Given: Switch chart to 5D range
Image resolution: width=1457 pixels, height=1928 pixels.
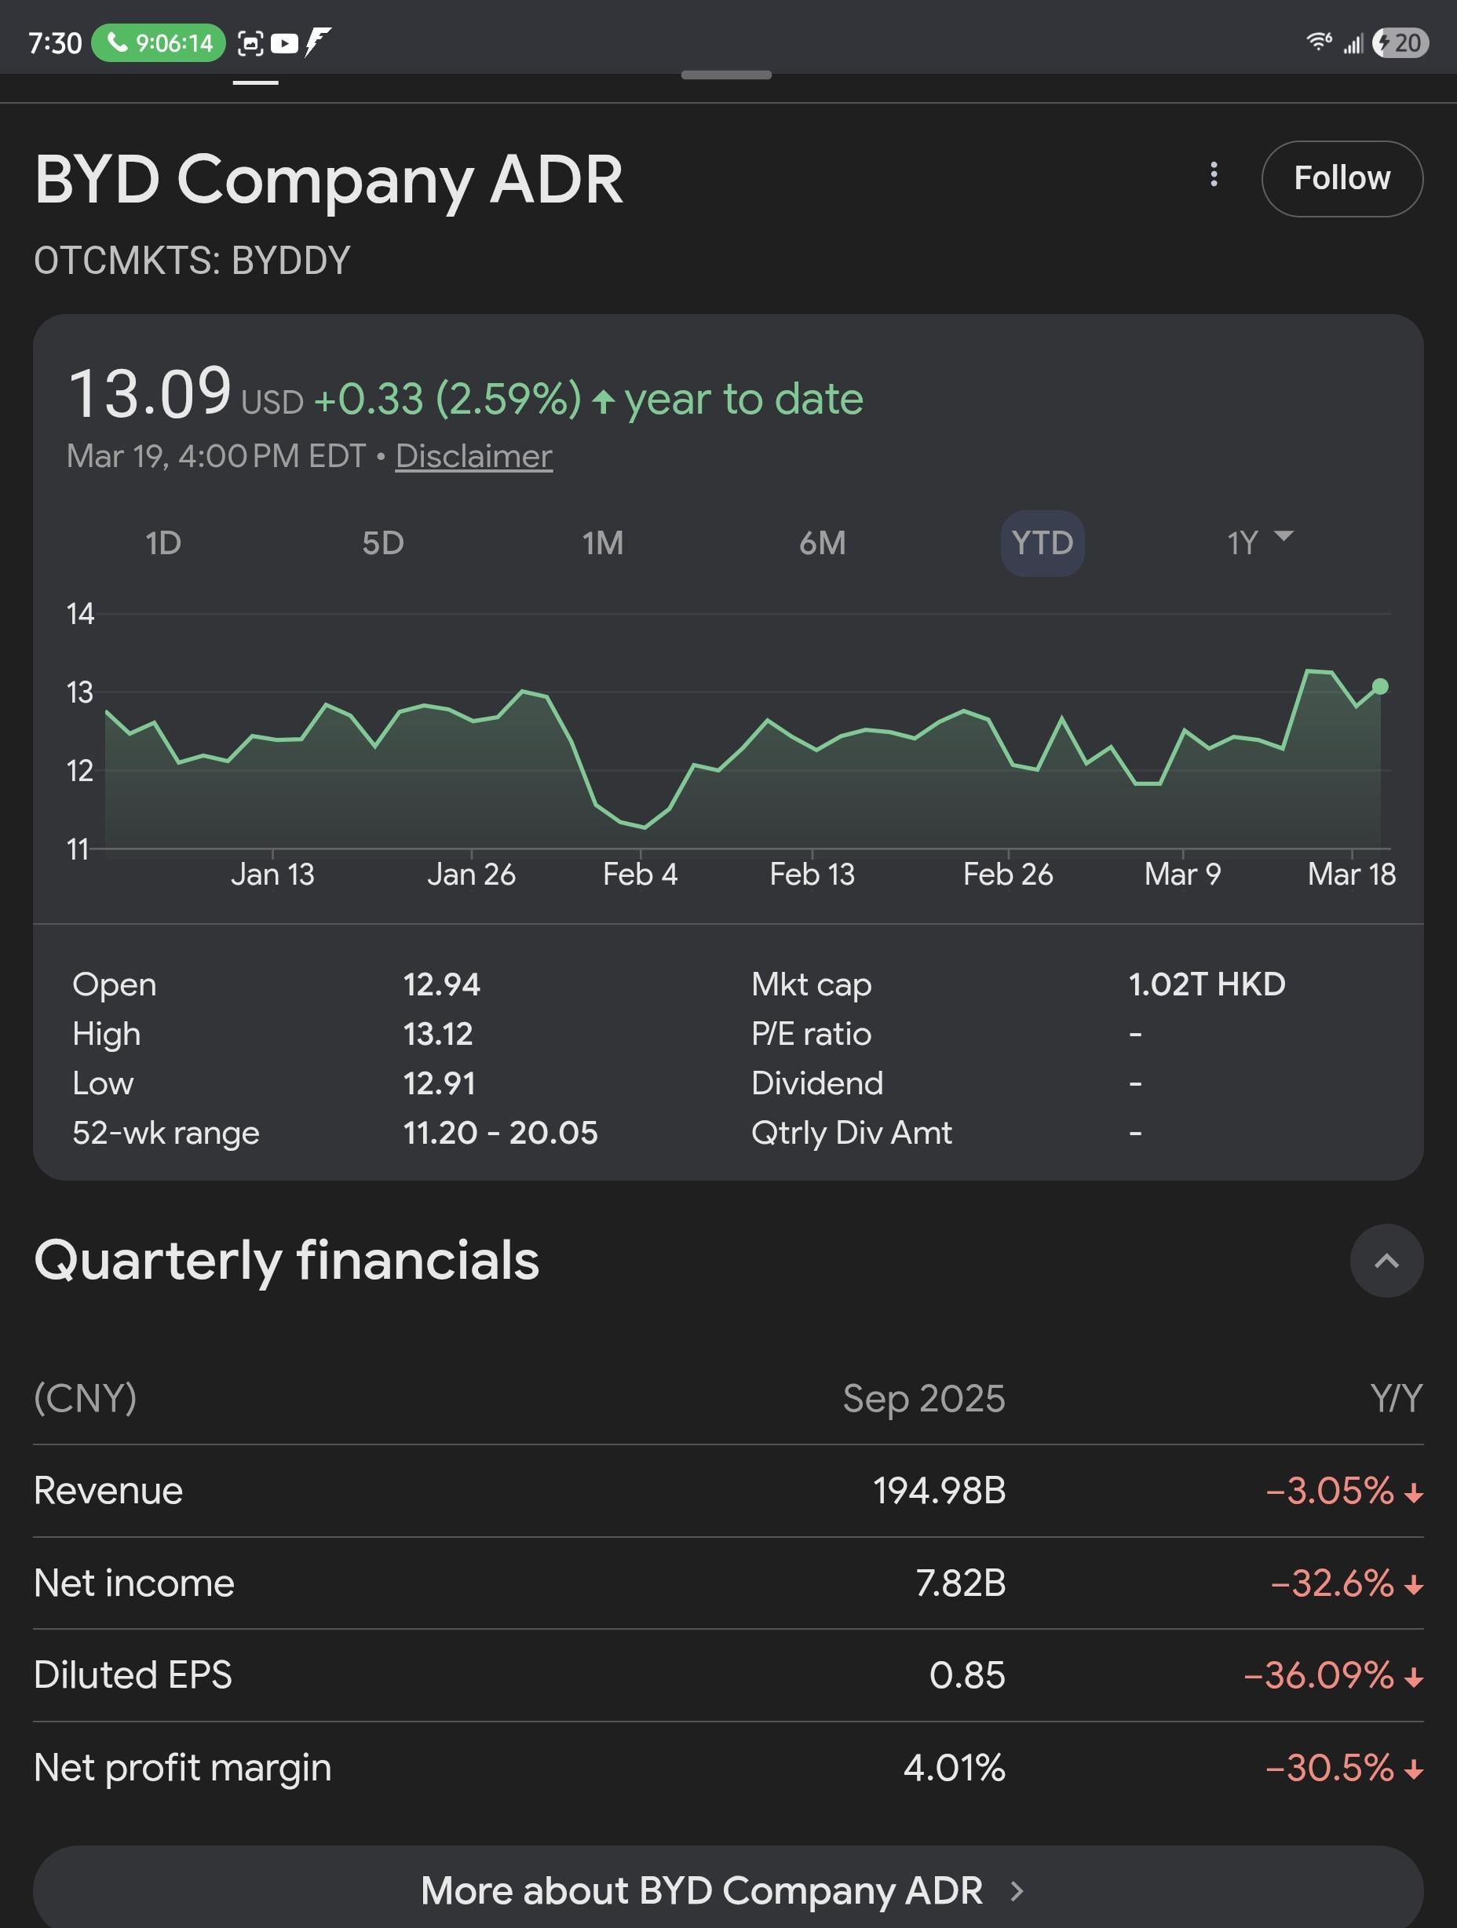Looking at the screenshot, I should 382,543.
